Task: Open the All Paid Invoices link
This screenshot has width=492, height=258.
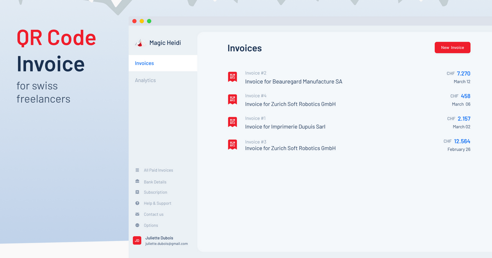Action: point(158,170)
